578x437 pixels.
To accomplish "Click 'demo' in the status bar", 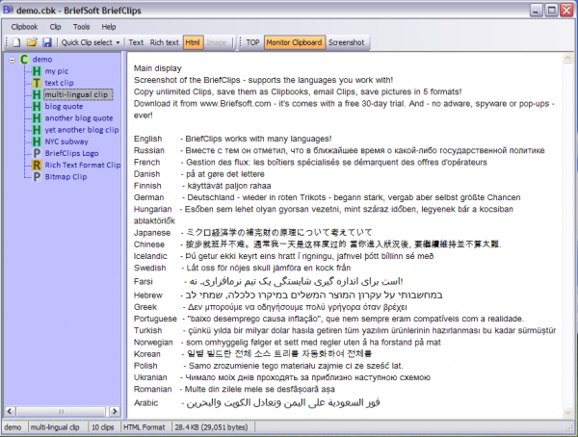I will 13,427.
